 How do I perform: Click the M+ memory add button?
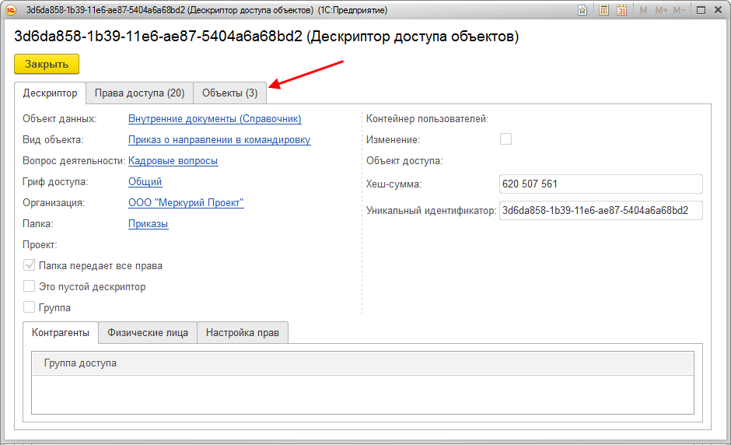pos(661,10)
